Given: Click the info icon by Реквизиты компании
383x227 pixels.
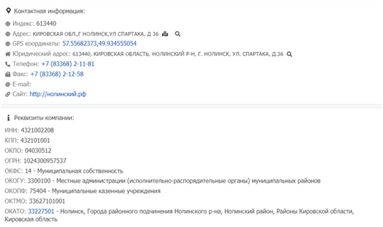Looking at the screenshot, I should point(8,118).
